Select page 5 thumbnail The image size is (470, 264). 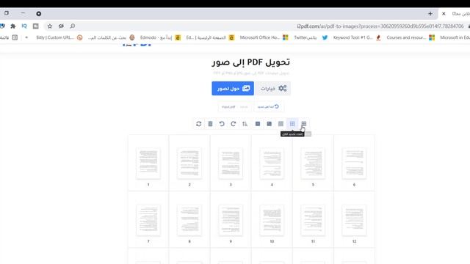[x=313, y=163]
